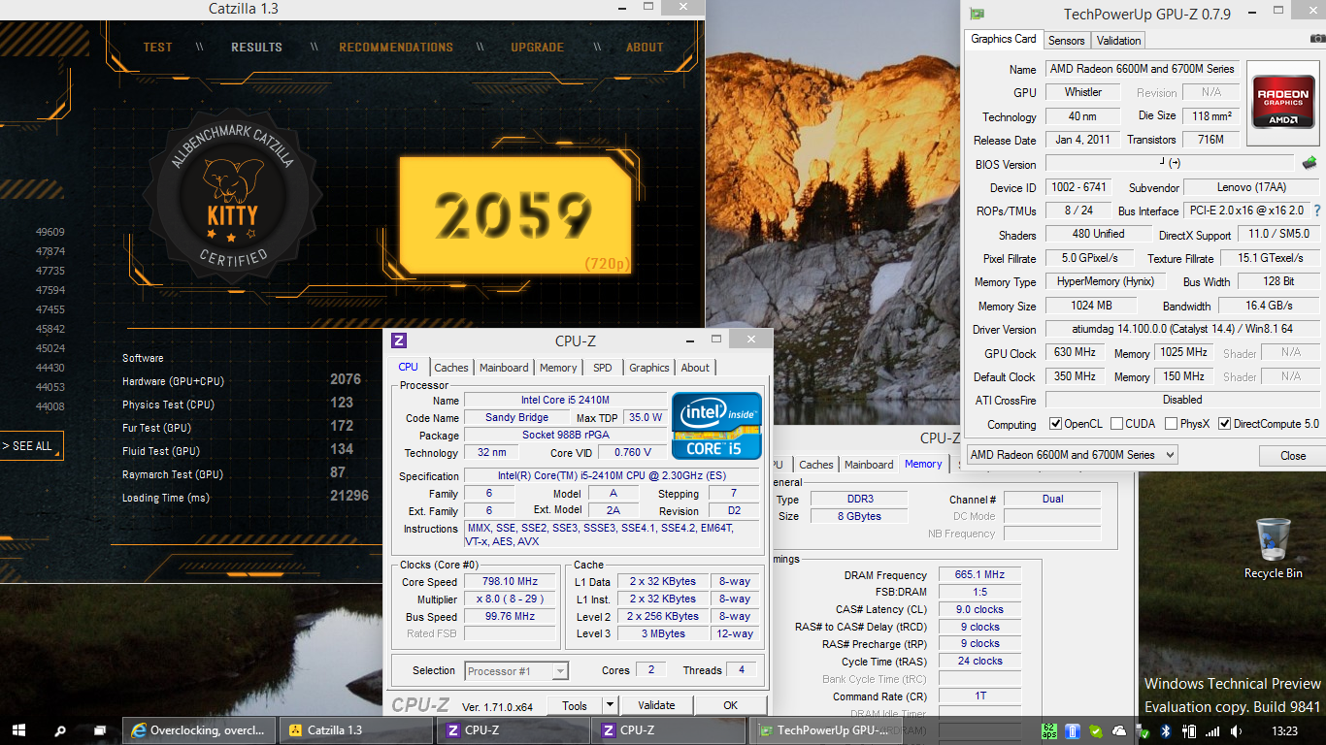Viewport: 1326px width, 745px height.
Task: Click the 2059 Catzilla score panel
Action: [516, 215]
